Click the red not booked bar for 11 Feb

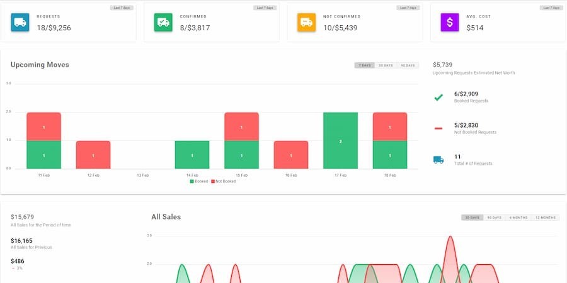point(43,126)
